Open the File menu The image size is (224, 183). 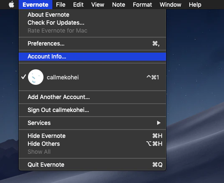click(61, 5)
